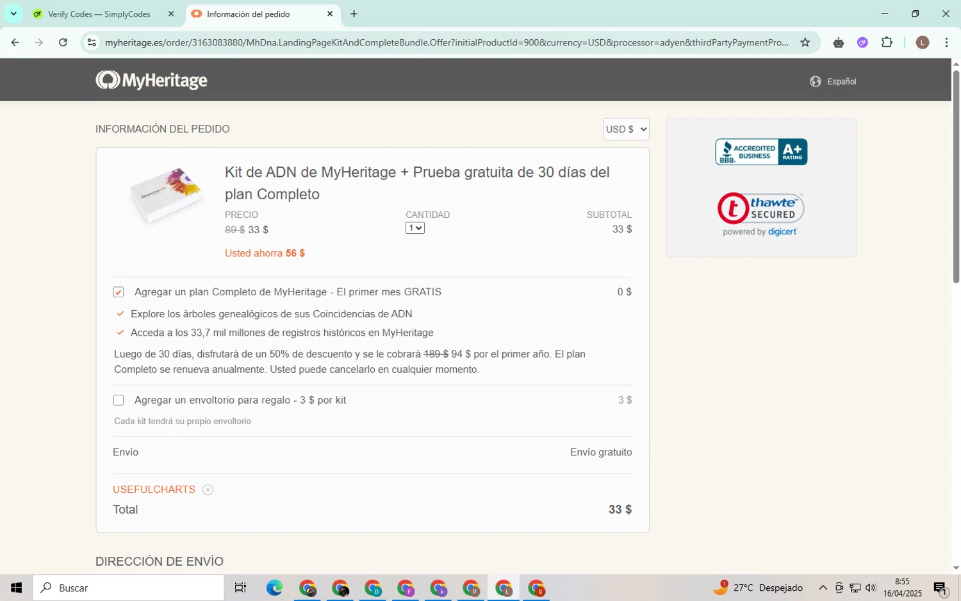The image size is (961, 601).
Task: Open a new browser tab
Action: [354, 13]
